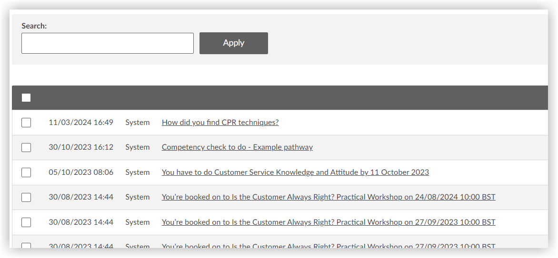The height and width of the screenshot is (258, 558).
Task: Tick checkbox for 05/10/2023 08:06 message
Action: pyautogui.click(x=26, y=172)
